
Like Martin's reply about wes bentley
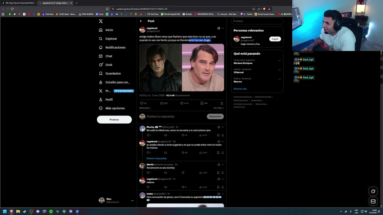click(x=183, y=173)
